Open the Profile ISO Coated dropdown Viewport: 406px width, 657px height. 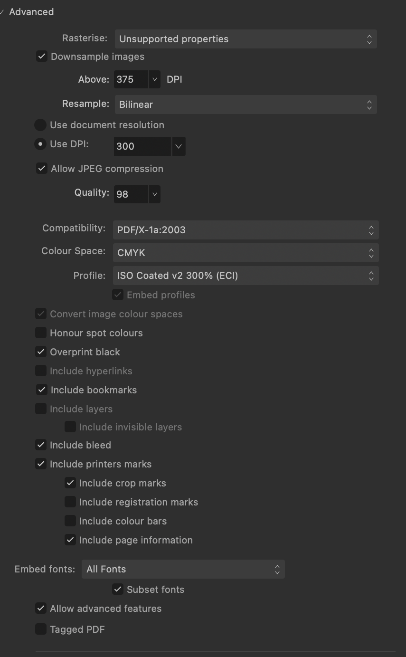(x=246, y=276)
